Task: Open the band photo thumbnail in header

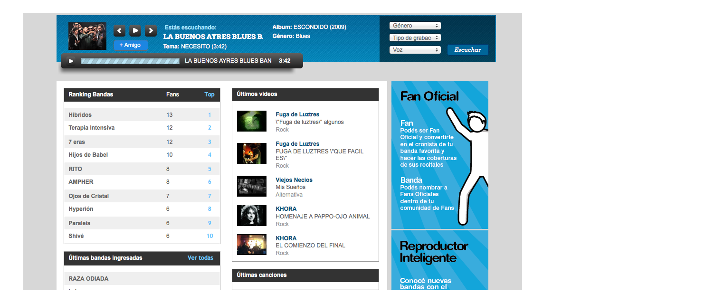Action: tap(87, 36)
